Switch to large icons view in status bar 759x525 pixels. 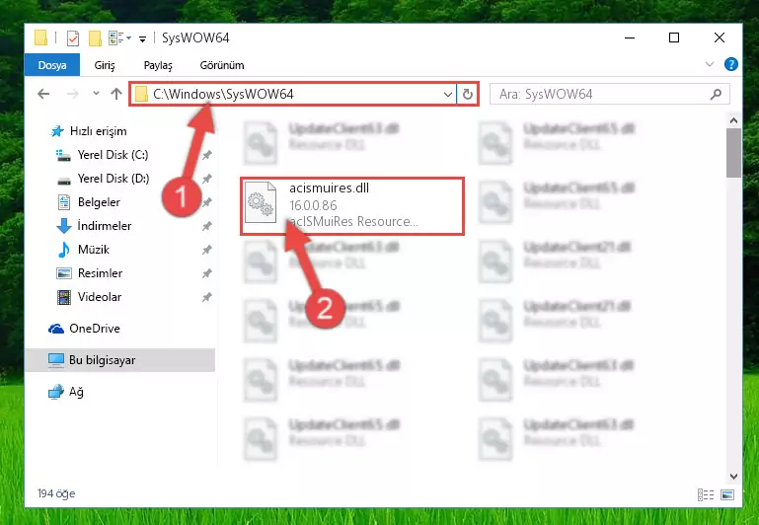pyautogui.click(x=727, y=494)
